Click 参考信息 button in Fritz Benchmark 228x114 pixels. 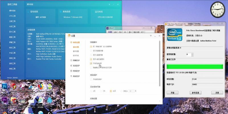pos(196,93)
